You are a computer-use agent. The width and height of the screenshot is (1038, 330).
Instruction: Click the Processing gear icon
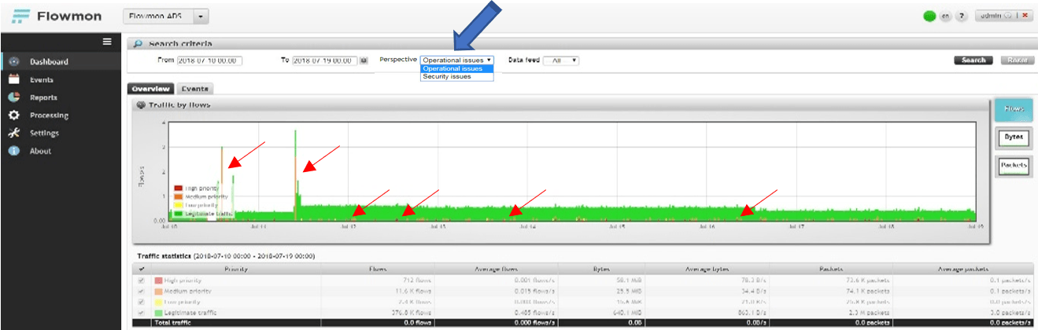[13, 115]
